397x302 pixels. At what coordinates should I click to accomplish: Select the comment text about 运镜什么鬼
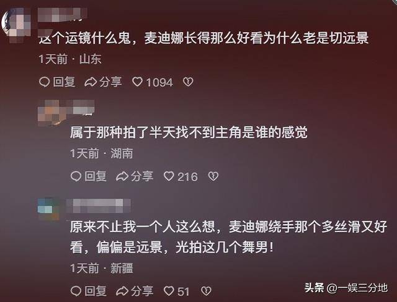(204, 38)
